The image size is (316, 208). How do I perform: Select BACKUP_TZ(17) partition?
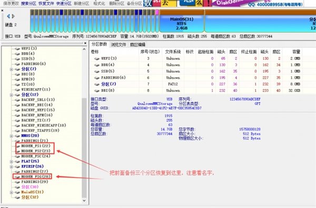pyautogui.click(x=36, y=121)
